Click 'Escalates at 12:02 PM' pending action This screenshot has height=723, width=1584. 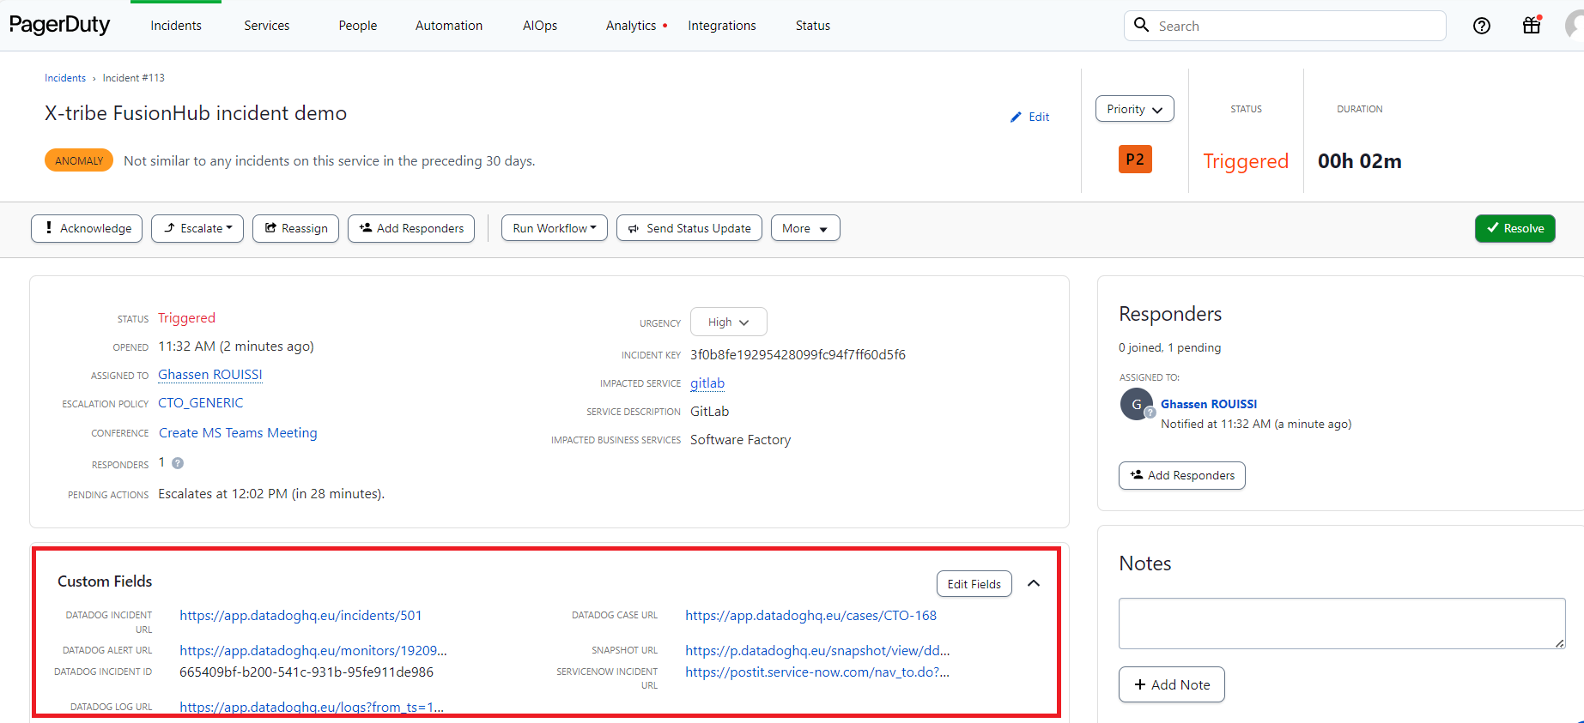271,494
